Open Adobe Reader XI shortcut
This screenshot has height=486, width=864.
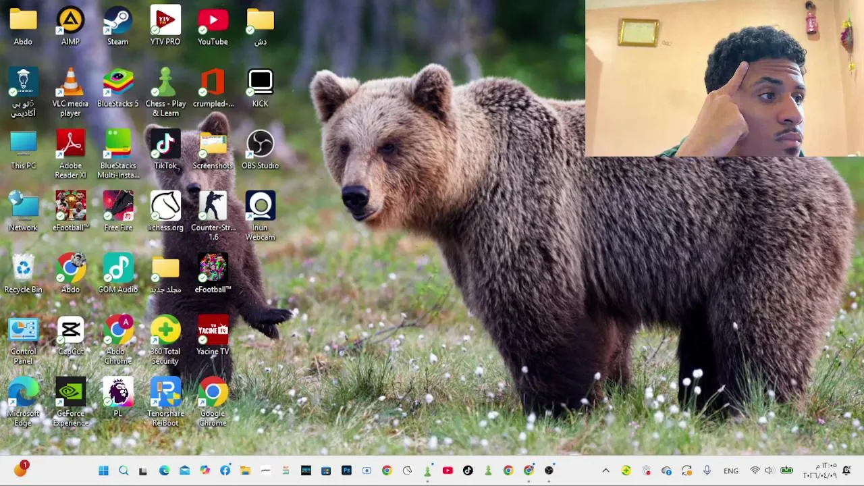click(x=70, y=155)
